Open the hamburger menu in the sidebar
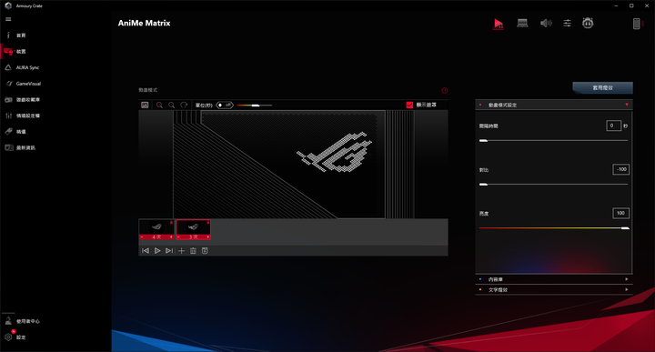The width and height of the screenshot is (655, 352). (8, 19)
